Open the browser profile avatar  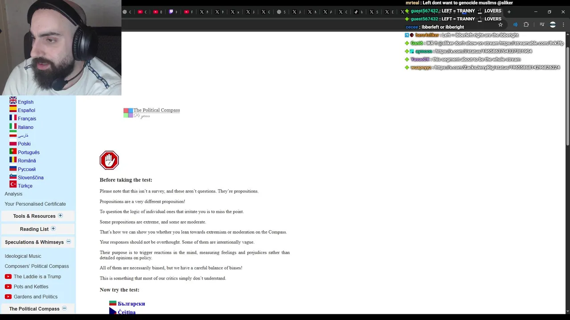pos(553,24)
